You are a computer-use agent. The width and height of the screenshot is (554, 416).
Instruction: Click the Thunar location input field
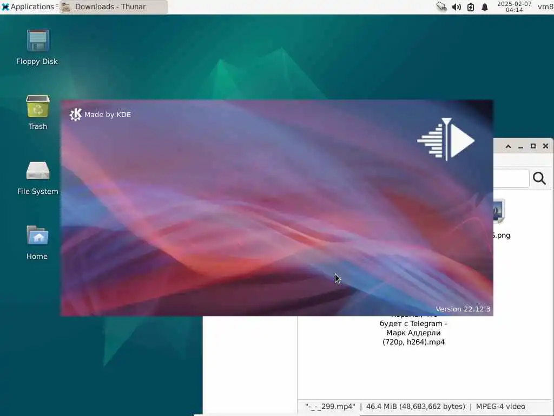pyautogui.click(x=511, y=178)
